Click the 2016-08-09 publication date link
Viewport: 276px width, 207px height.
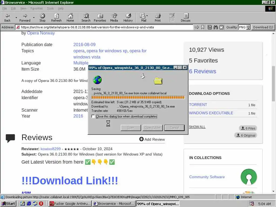[84, 44]
